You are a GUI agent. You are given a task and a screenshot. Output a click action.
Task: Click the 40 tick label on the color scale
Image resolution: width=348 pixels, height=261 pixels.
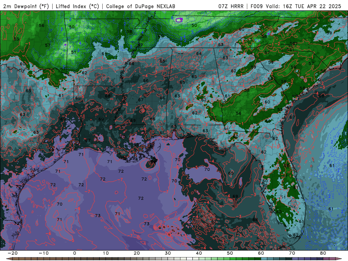pos(199,253)
